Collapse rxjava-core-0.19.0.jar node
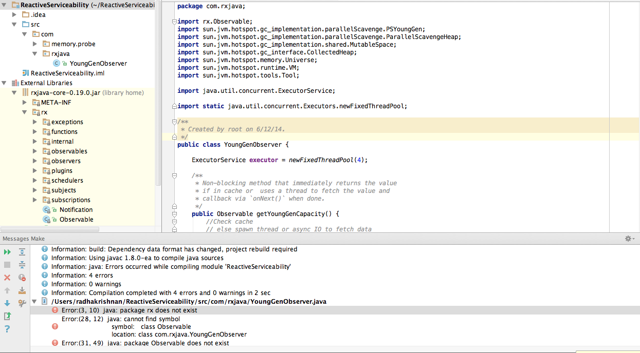This screenshot has width=640, height=353. click(15, 93)
